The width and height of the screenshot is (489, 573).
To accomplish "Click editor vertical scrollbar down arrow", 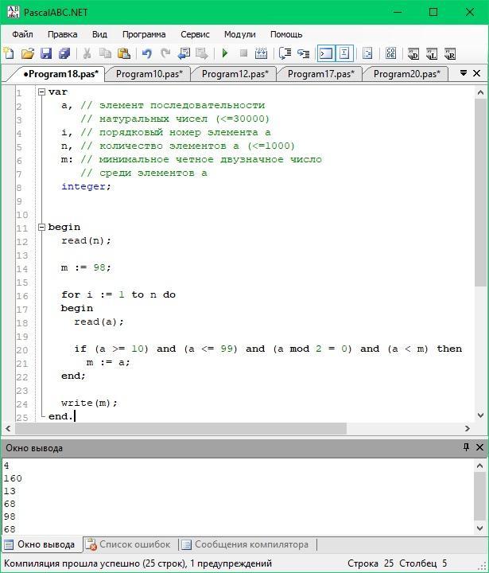I will tap(480, 415).
